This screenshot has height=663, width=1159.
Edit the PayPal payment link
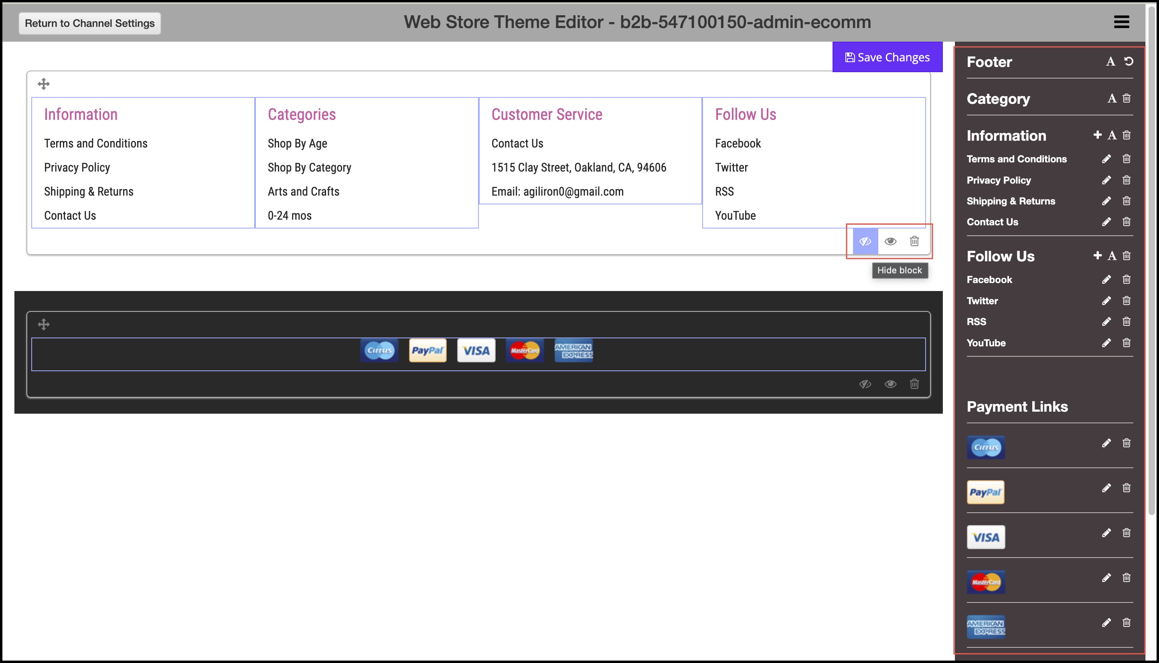coord(1106,488)
